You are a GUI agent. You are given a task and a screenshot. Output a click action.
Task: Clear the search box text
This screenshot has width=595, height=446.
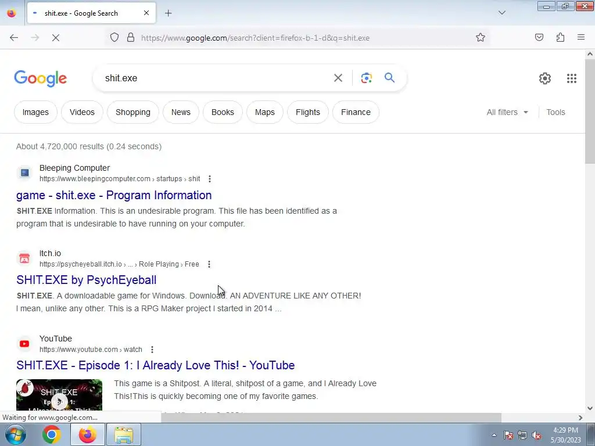338,78
